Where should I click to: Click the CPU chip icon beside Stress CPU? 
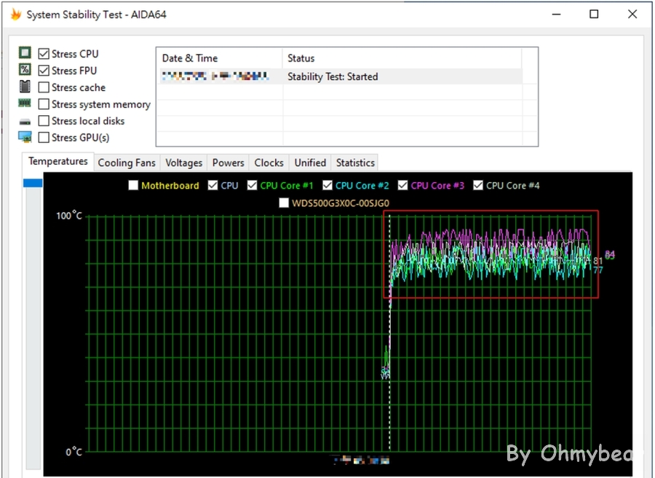25,52
